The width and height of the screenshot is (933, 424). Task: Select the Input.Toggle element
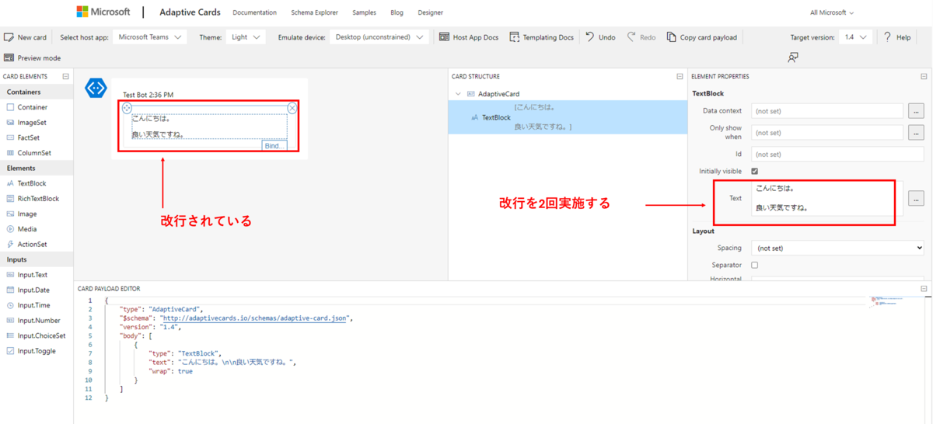pyautogui.click(x=37, y=351)
